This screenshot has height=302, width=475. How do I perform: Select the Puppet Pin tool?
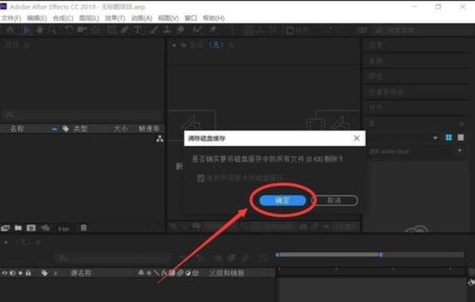212,30
